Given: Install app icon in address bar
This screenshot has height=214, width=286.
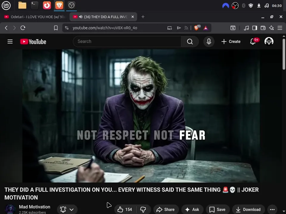Looking at the screenshot, I should click(x=170, y=28).
